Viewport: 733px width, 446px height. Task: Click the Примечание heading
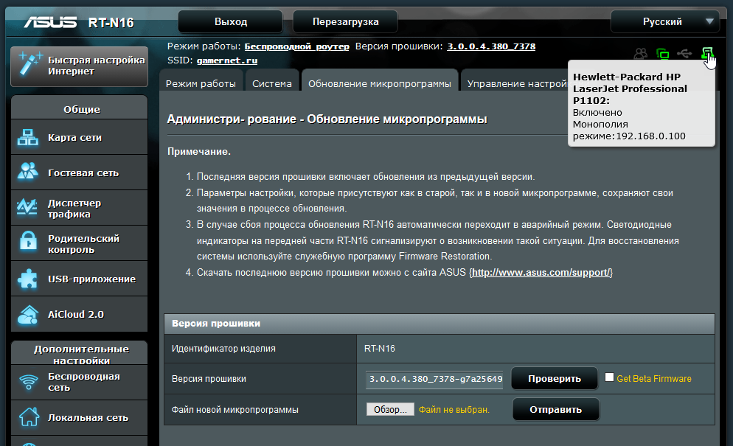point(198,151)
